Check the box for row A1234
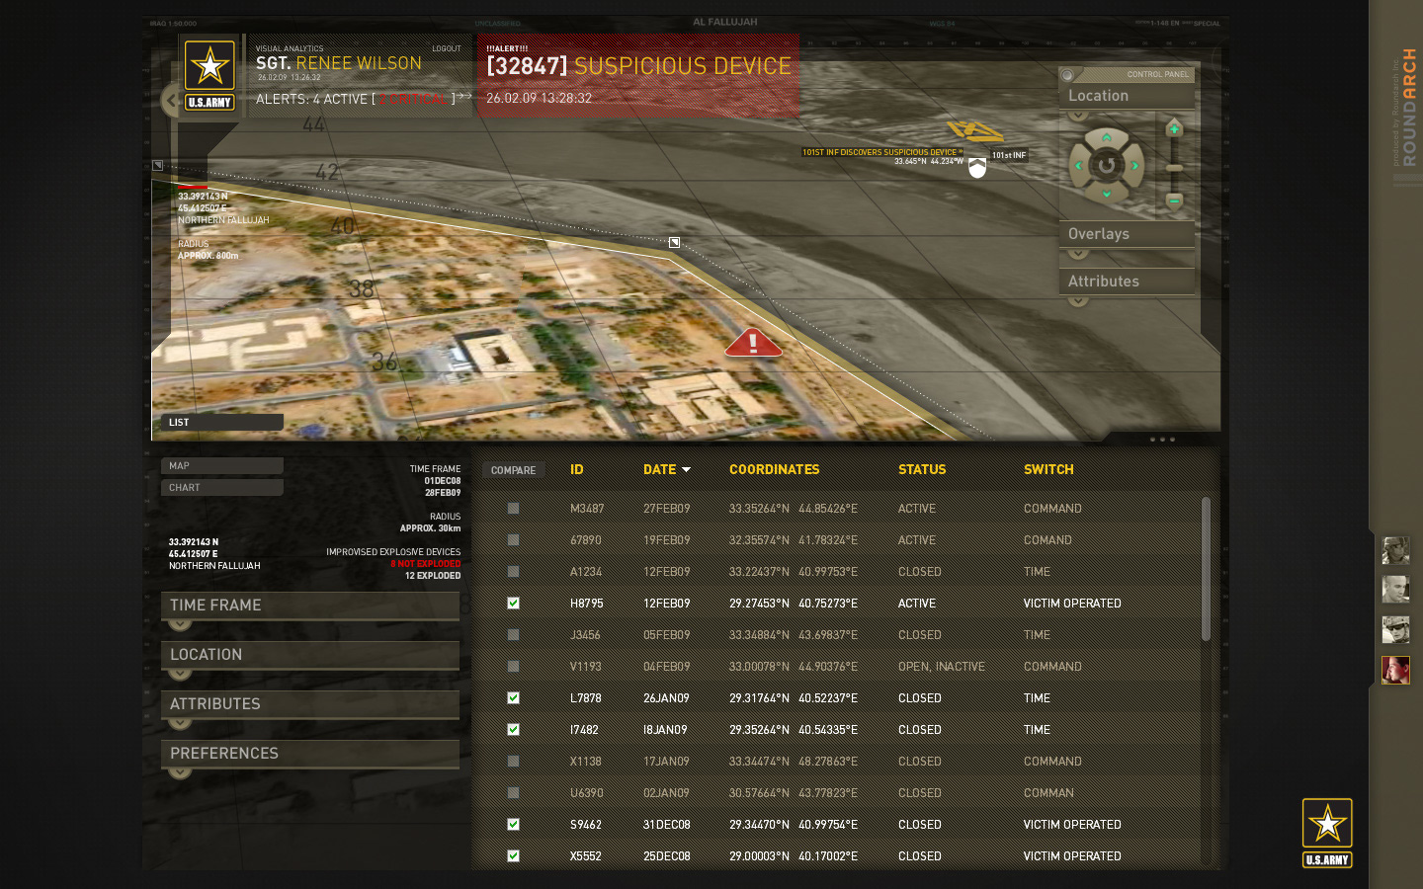This screenshot has width=1423, height=889. click(513, 571)
